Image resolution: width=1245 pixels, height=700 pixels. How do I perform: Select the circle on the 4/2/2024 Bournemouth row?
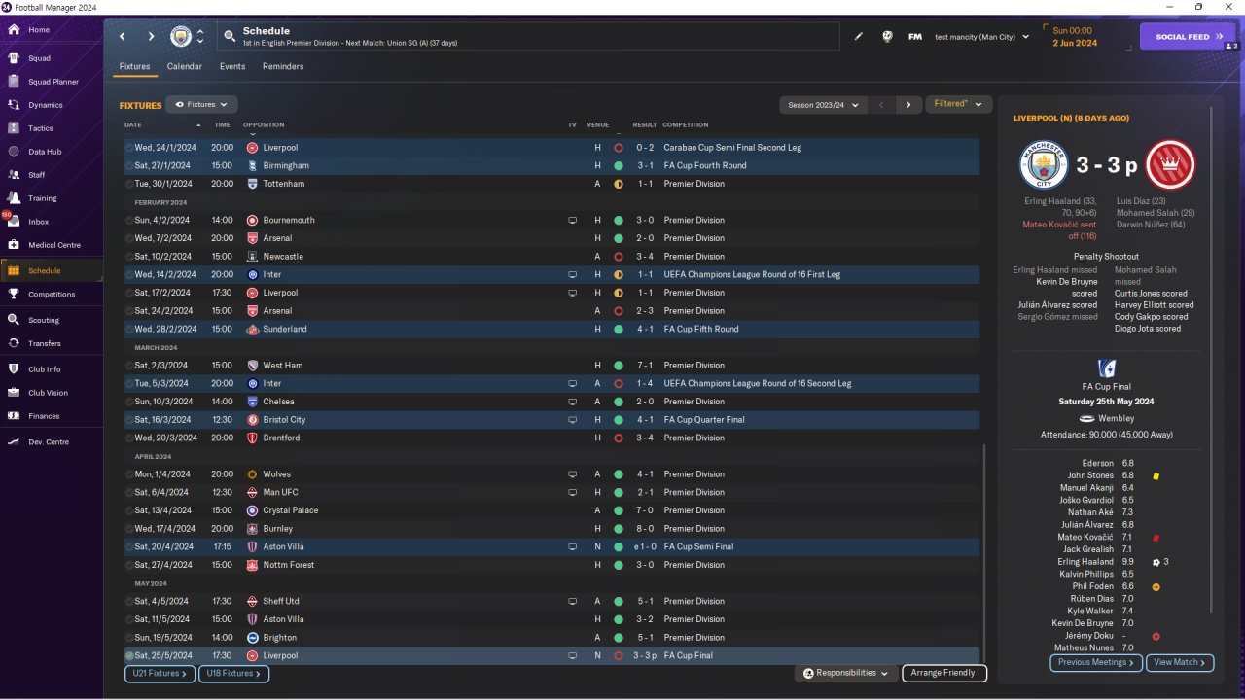[x=129, y=221]
